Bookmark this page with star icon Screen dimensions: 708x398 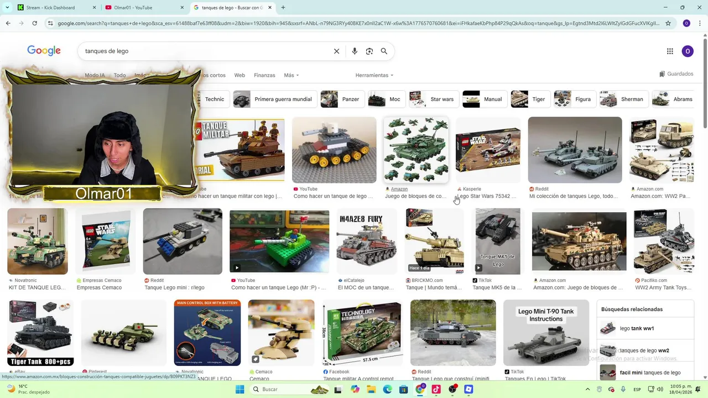click(x=668, y=23)
